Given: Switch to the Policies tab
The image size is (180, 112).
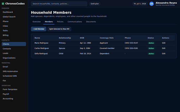Looking at the screenshot, I should click(x=60, y=22).
